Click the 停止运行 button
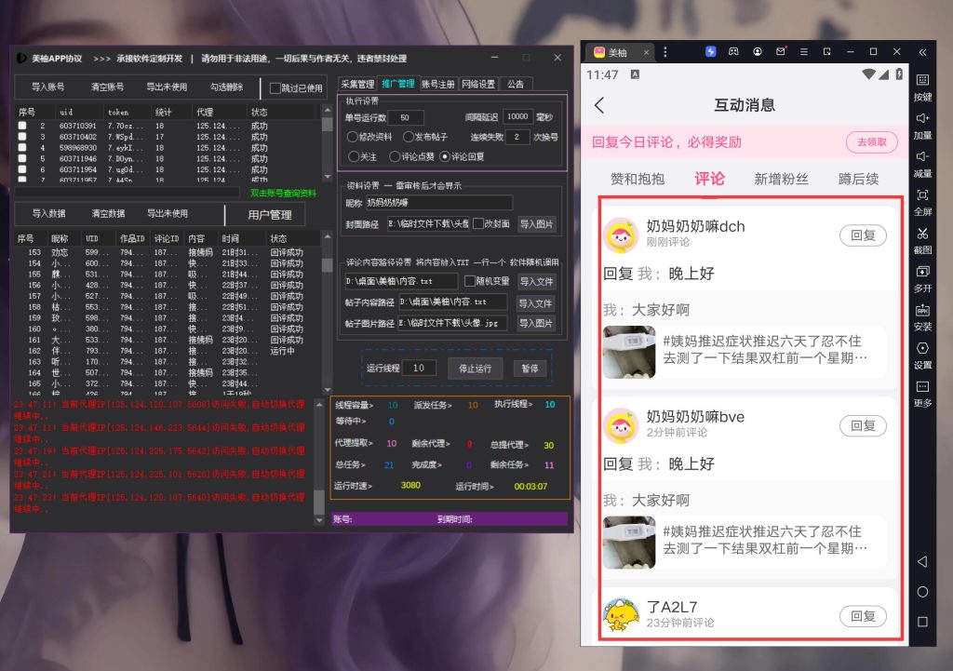This screenshot has width=953, height=671. pyautogui.click(x=475, y=368)
